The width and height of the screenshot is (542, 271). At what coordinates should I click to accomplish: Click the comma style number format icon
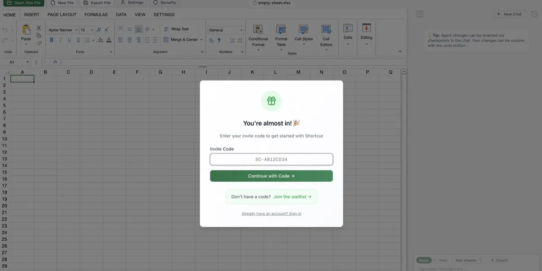click(219, 40)
